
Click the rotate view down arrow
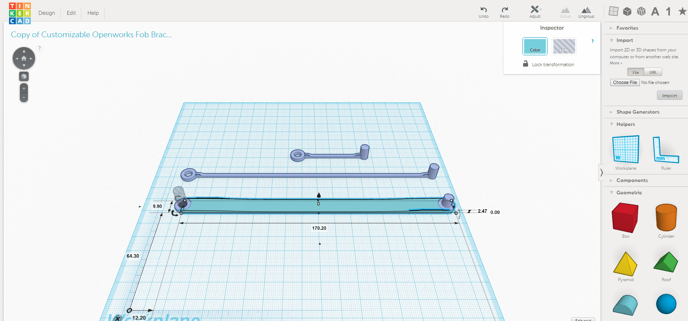click(24, 66)
